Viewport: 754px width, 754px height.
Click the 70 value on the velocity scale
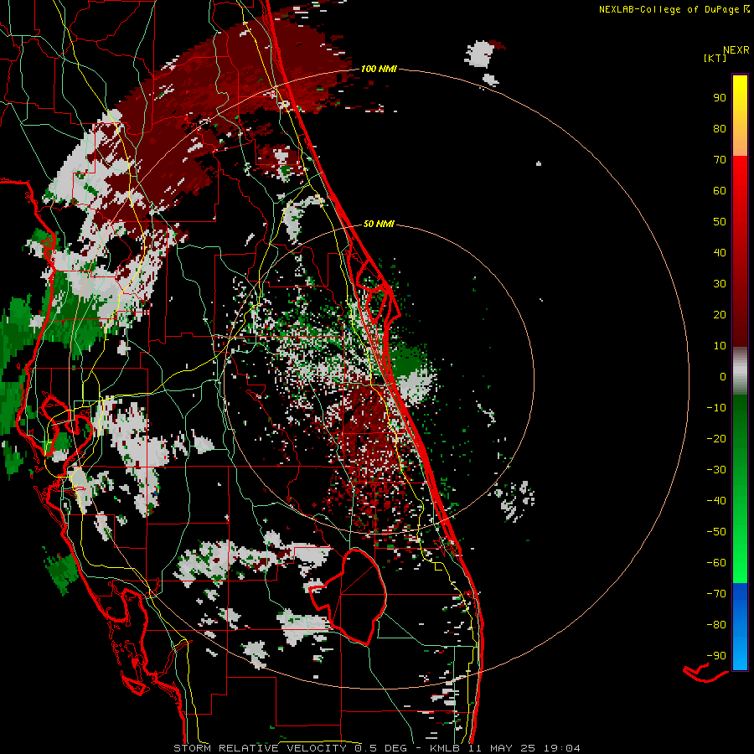click(x=720, y=160)
